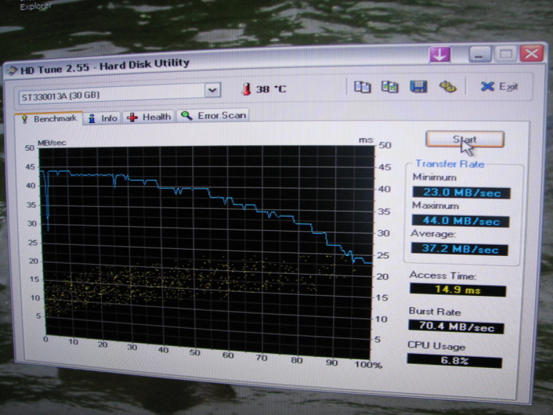Click the Maximum label
Screen dimensions: 553x415
point(435,205)
